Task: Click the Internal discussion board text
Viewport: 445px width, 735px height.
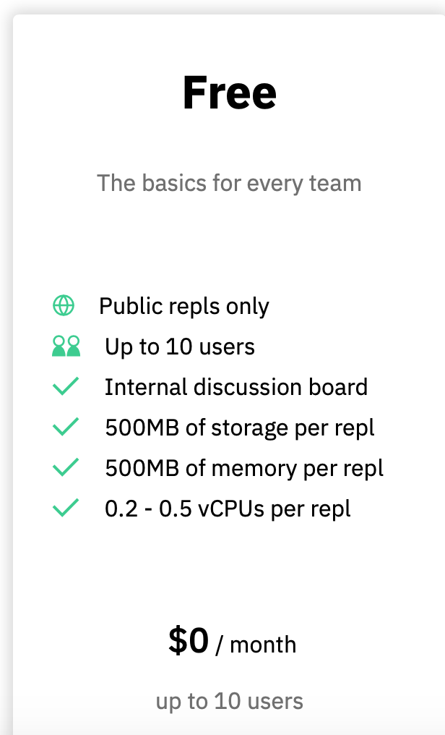Action: tap(236, 387)
